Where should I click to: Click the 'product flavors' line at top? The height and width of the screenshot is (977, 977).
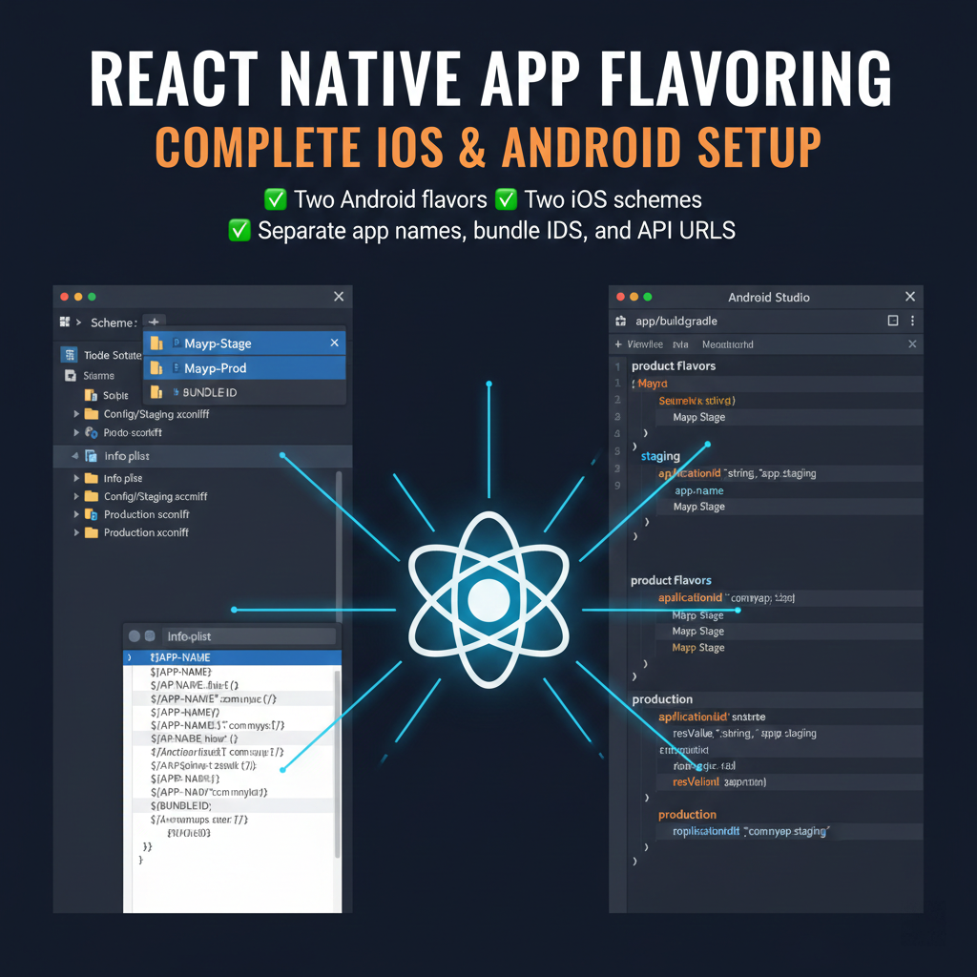click(x=674, y=365)
